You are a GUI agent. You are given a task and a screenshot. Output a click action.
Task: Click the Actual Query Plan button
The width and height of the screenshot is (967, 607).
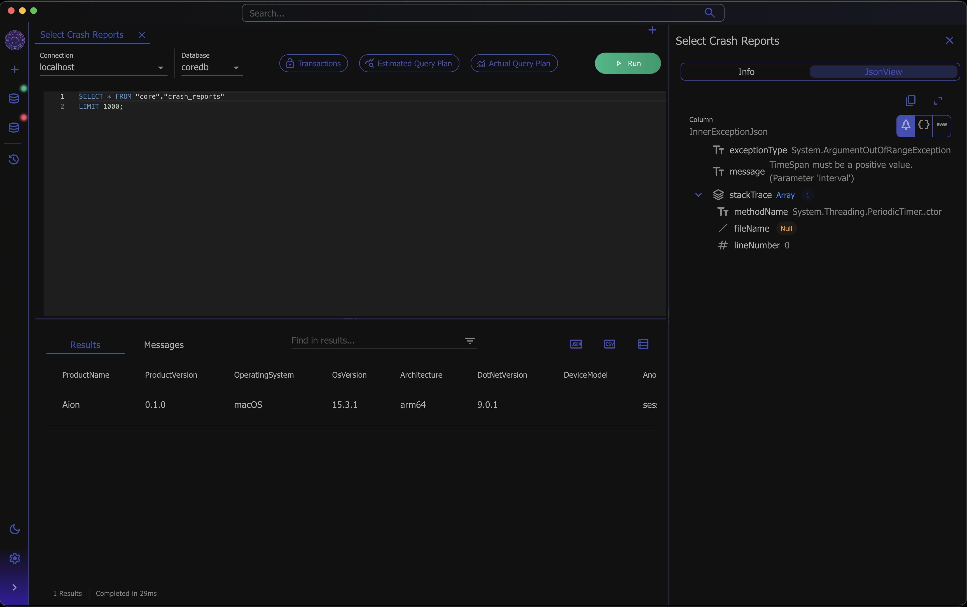point(514,63)
